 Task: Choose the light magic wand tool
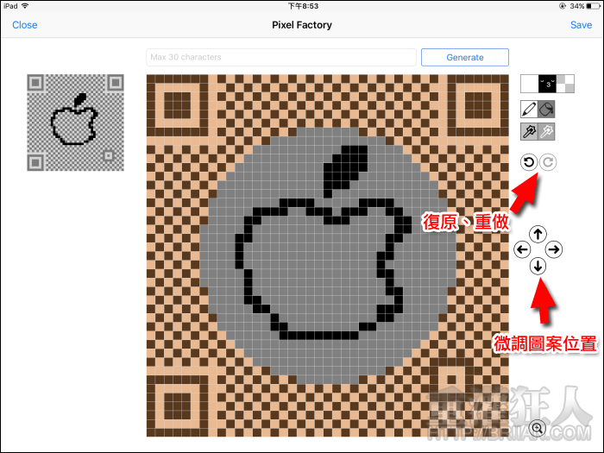point(547,131)
